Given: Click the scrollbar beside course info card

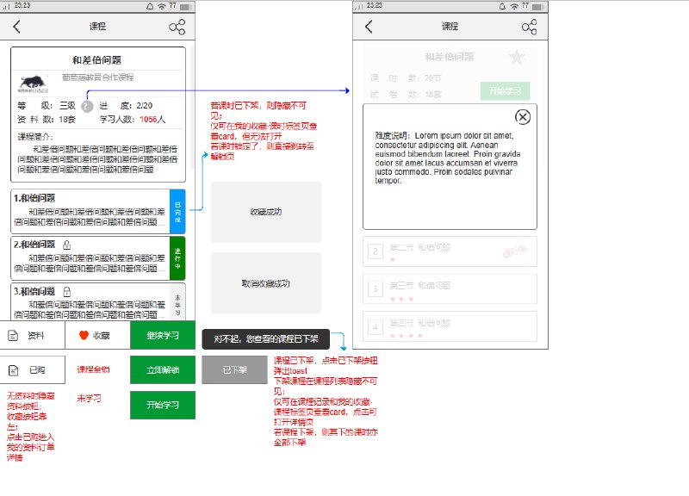Looking at the screenshot, I should click(x=192, y=108).
